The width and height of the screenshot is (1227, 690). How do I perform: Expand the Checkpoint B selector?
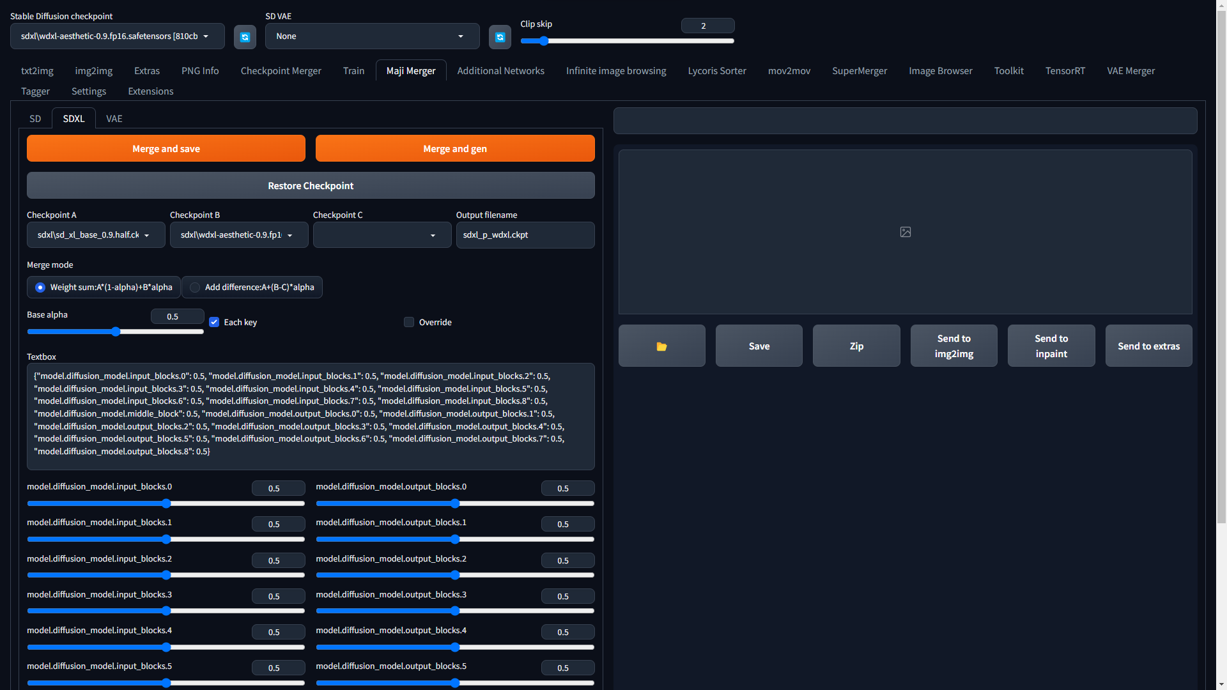click(238, 235)
